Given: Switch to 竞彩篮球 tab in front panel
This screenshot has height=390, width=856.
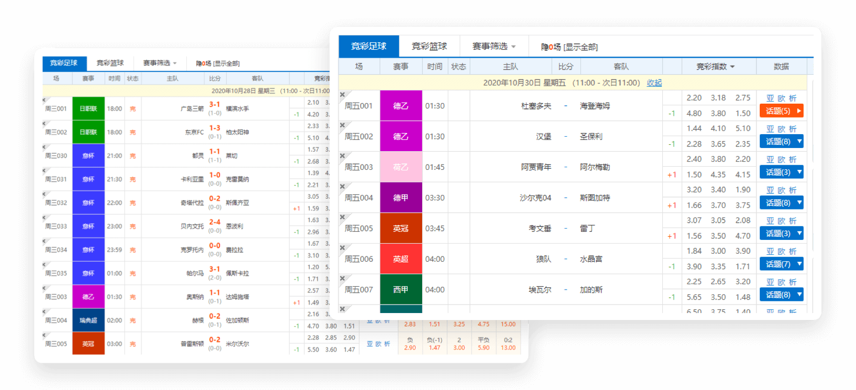Looking at the screenshot, I should 429,46.
